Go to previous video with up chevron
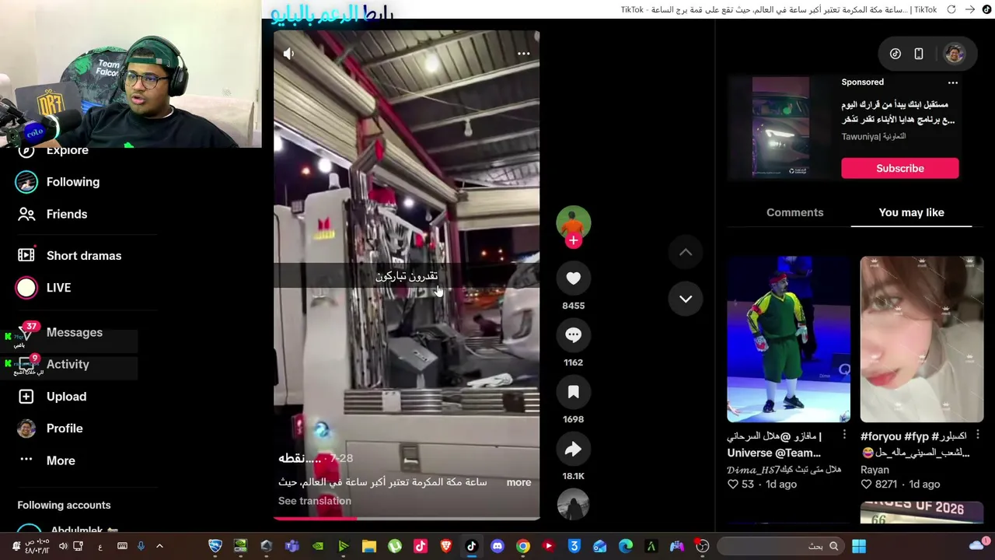Viewport: 995px width, 560px height. [x=686, y=252]
